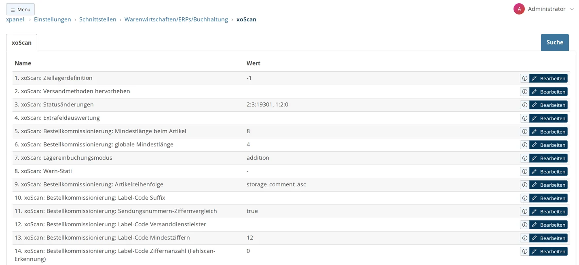This screenshot has height=265, width=579.
Task: Show info for Artikelreihenfolge row
Action: (x=524, y=185)
